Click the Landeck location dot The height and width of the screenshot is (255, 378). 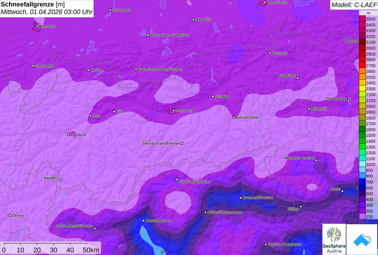click(x=68, y=134)
